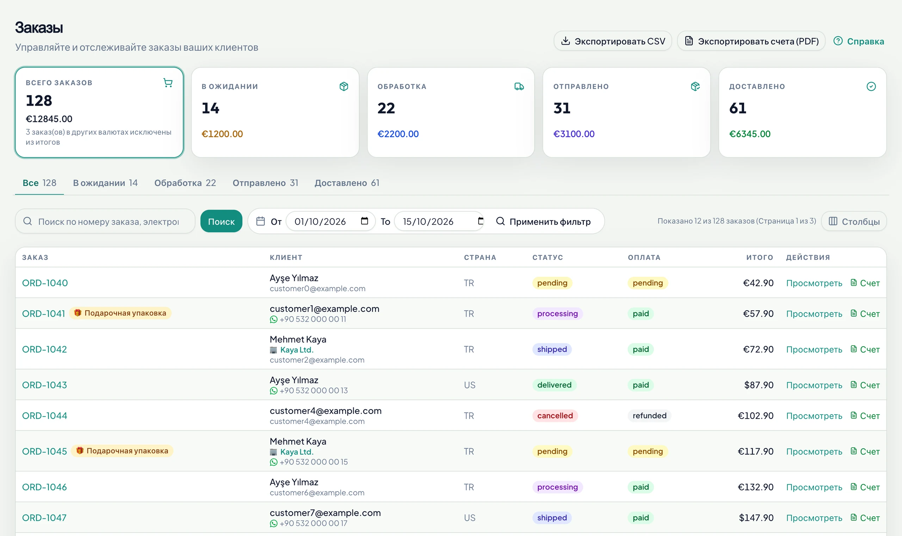Click Просмотреть for order ORD-1042
The width and height of the screenshot is (902, 536).
[814, 350]
